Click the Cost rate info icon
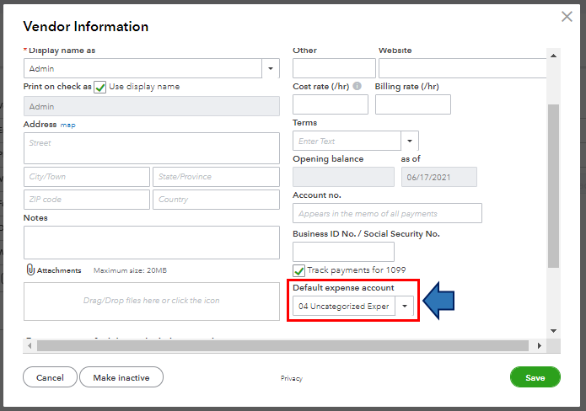 coord(358,87)
